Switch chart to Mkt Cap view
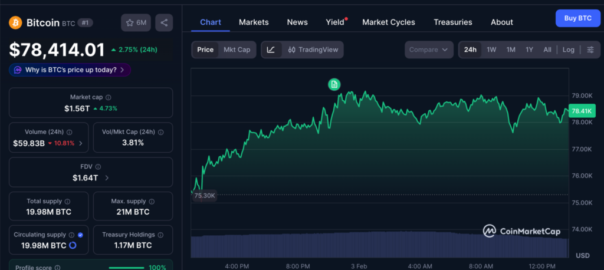The width and height of the screenshot is (604, 270). (237, 50)
